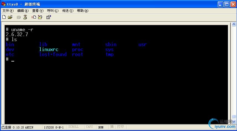
Task: Click the 'tmp' directory name
Action: 110,54
